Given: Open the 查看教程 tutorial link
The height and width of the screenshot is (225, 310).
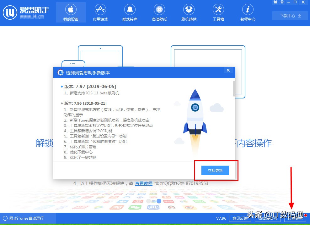Looking at the screenshot, I should 143,183.
